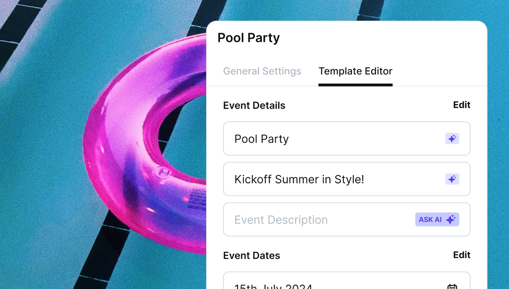Select the Template Editor tab
Image resolution: width=509 pixels, height=289 pixels.
click(x=355, y=71)
